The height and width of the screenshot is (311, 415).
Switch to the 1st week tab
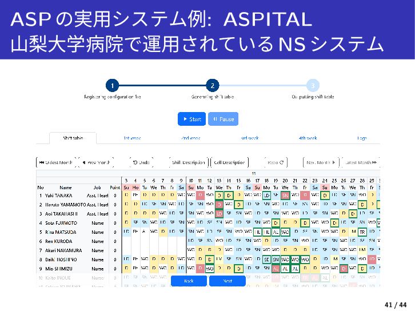click(132, 138)
